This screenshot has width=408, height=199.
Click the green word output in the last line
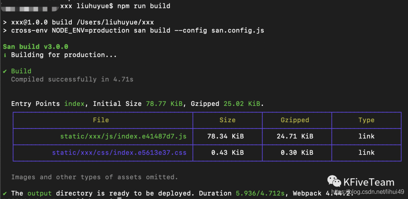[x=40, y=193]
